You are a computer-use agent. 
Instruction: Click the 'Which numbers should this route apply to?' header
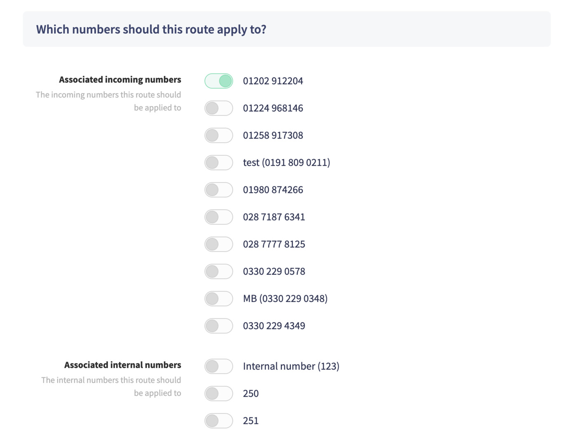(x=151, y=29)
